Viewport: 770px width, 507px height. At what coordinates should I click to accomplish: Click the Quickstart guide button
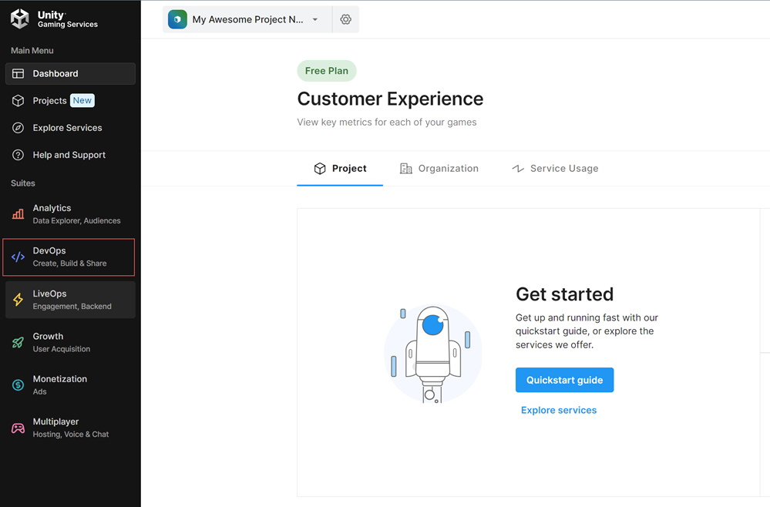click(564, 380)
